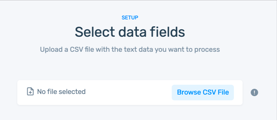Viewport: 277px width, 120px height.
Task: Click the 'Select data fields' heading
Action: click(130, 32)
